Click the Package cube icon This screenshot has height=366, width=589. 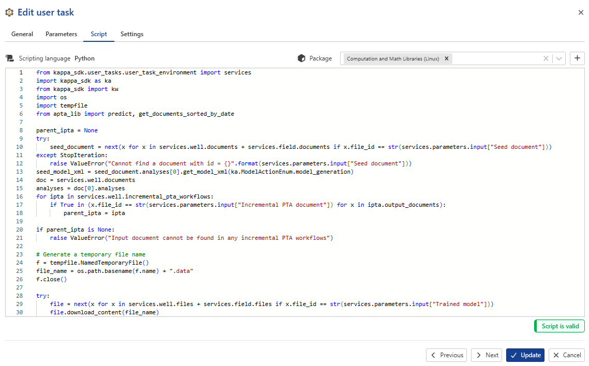tap(301, 58)
